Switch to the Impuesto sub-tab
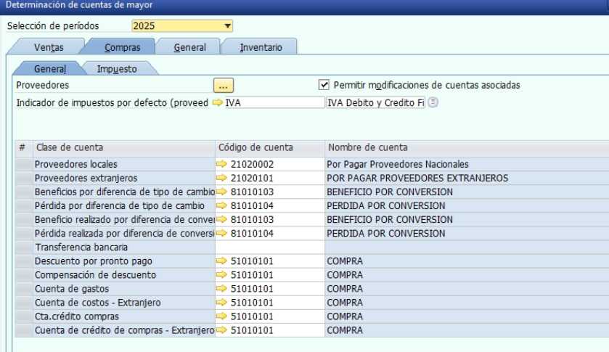609x352 pixels. (117, 69)
